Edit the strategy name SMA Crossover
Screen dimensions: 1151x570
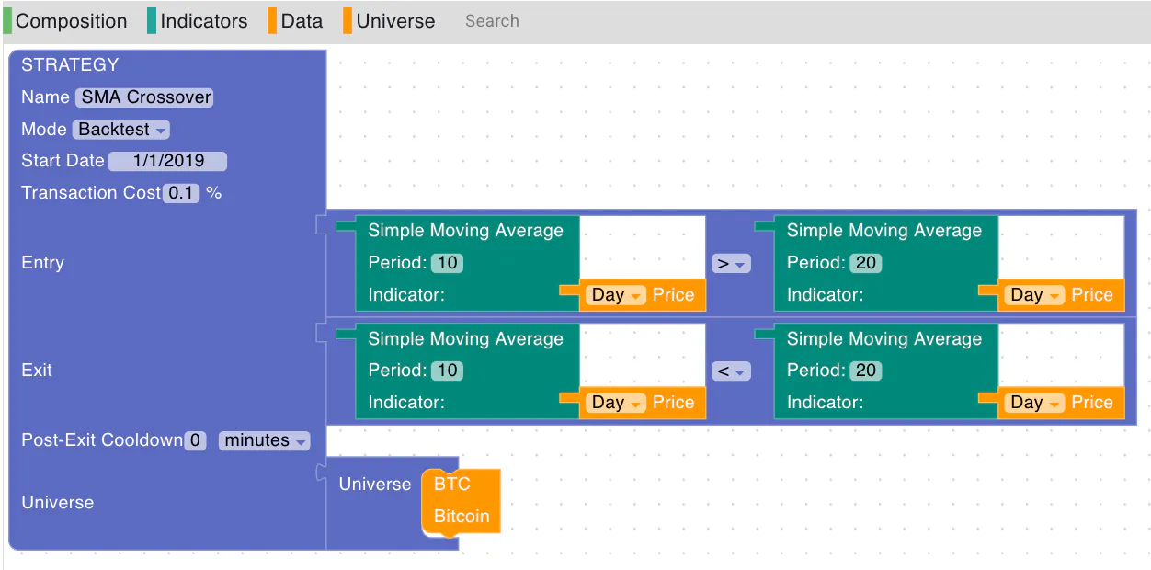tap(145, 97)
